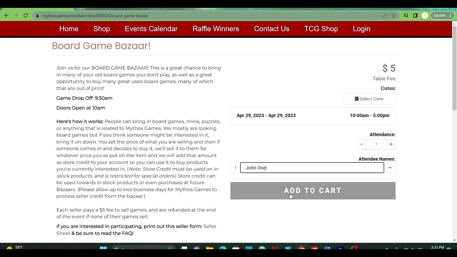Open the Chrome profile avatar

click(425, 16)
